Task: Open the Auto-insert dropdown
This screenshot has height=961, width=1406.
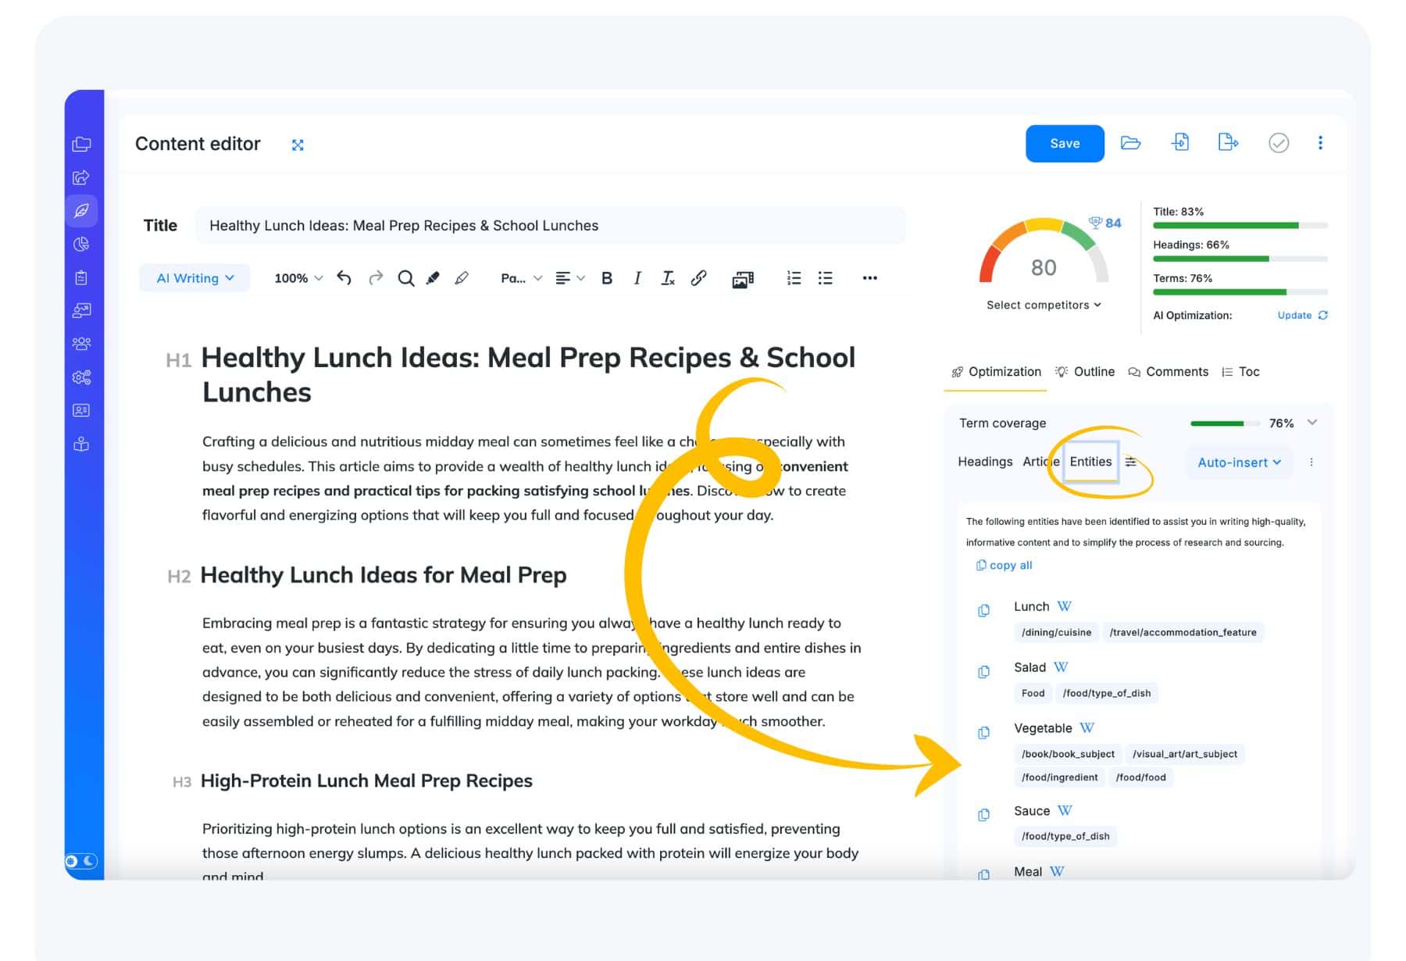Action: (x=1239, y=463)
